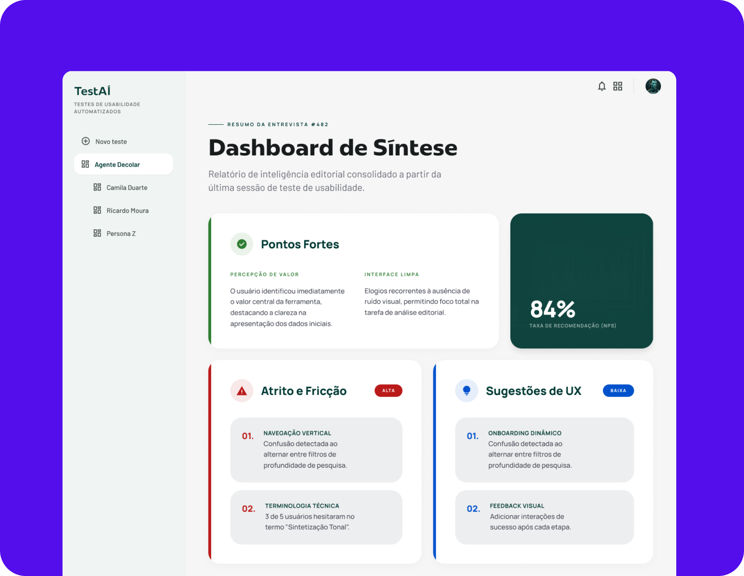Open the Onboarding Dinâmico suggestion card
Screen dimensions: 744x576
[544, 450]
